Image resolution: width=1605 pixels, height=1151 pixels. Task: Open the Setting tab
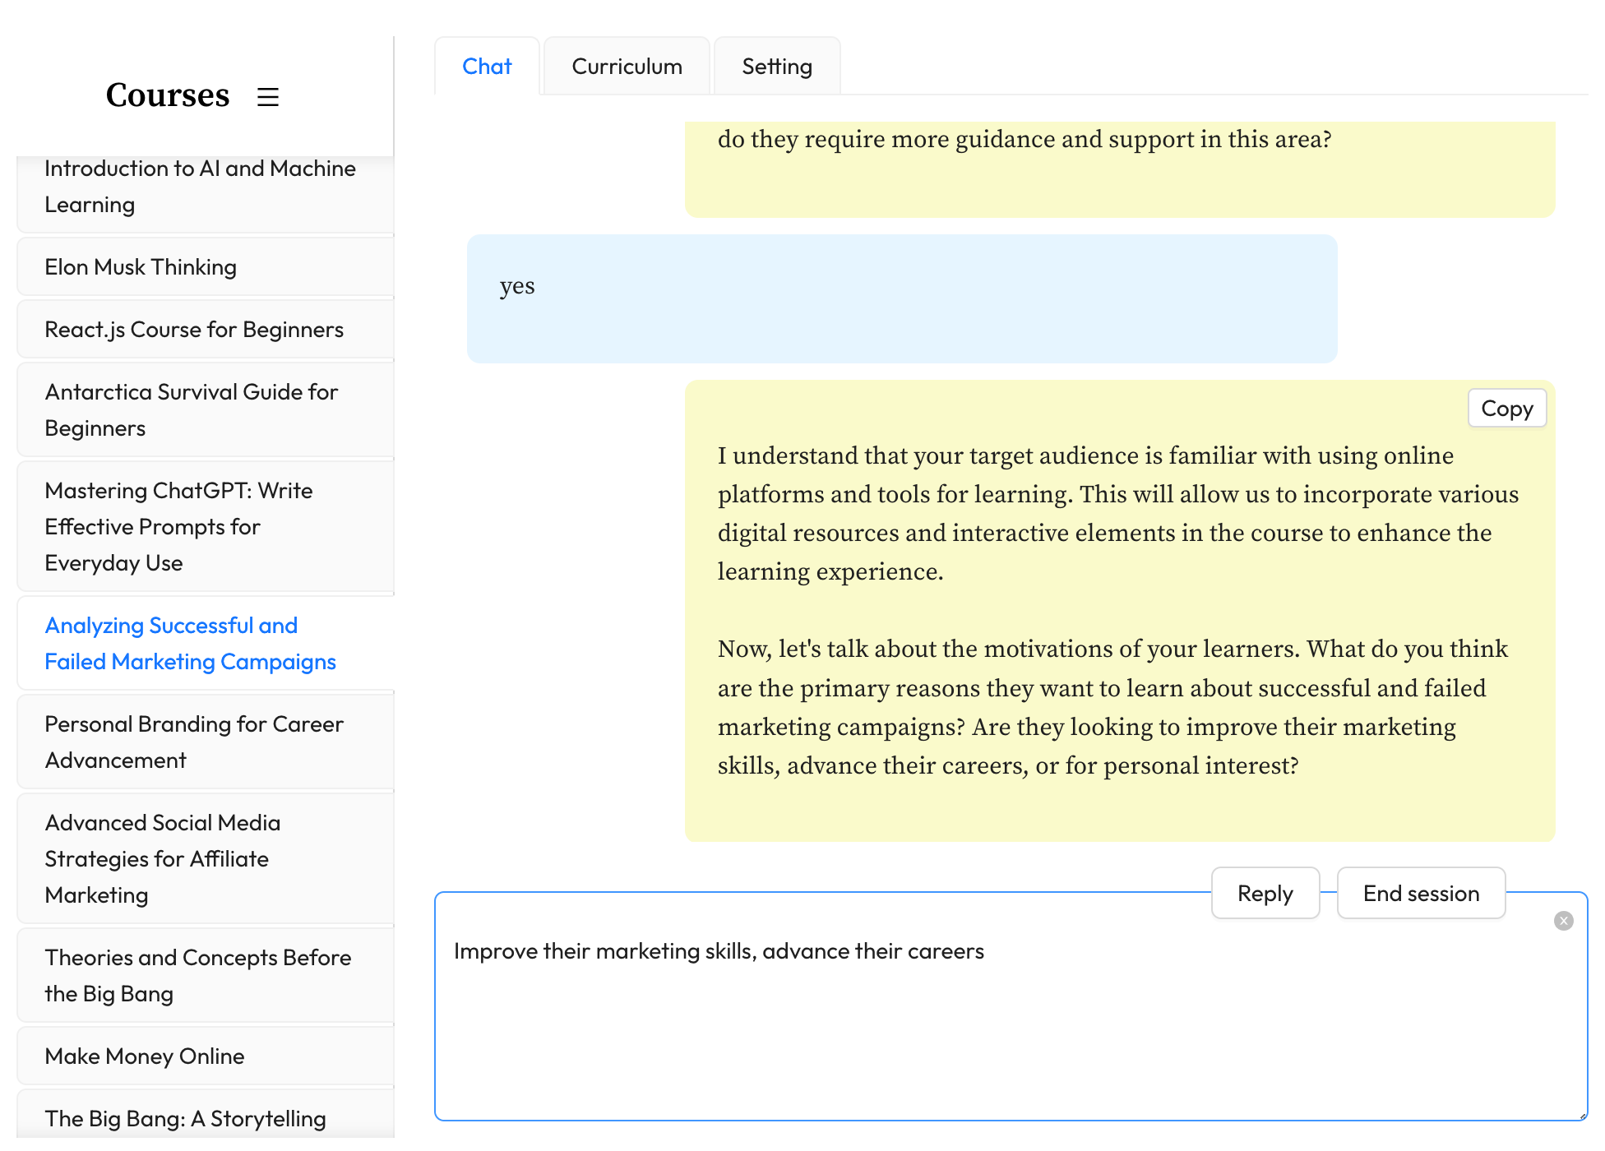(x=776, y=66)
